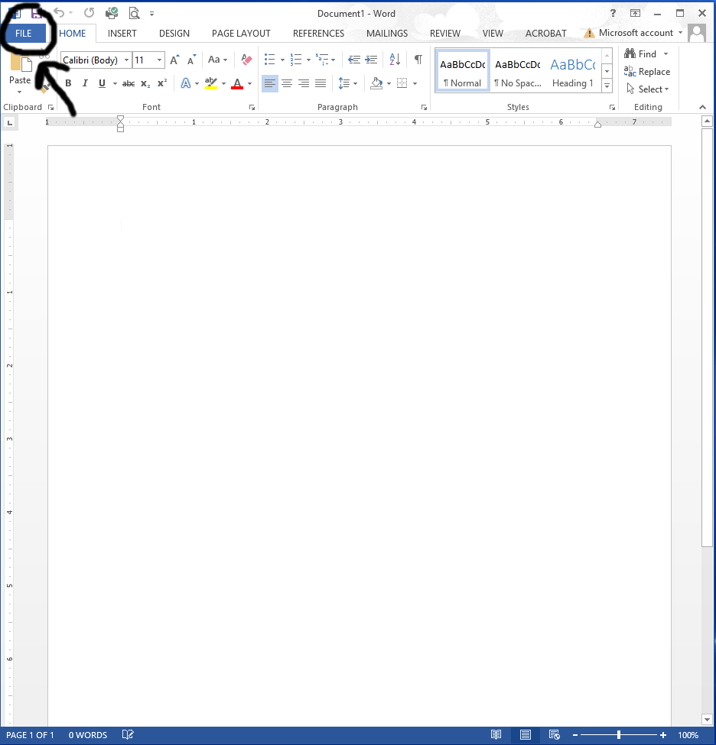Open the font size dropdown
The image size is (716, 745).
point(159,60)
